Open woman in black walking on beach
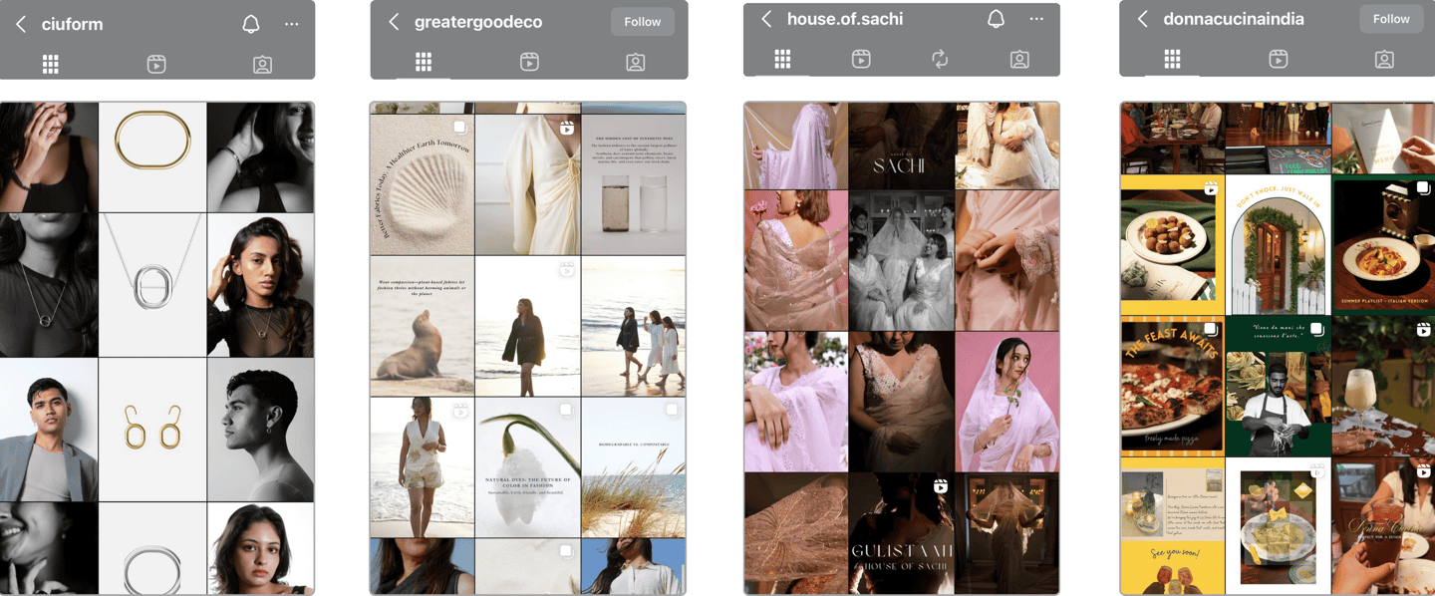This screenshot has width=1435, height=596. click(x=527, y=326)
